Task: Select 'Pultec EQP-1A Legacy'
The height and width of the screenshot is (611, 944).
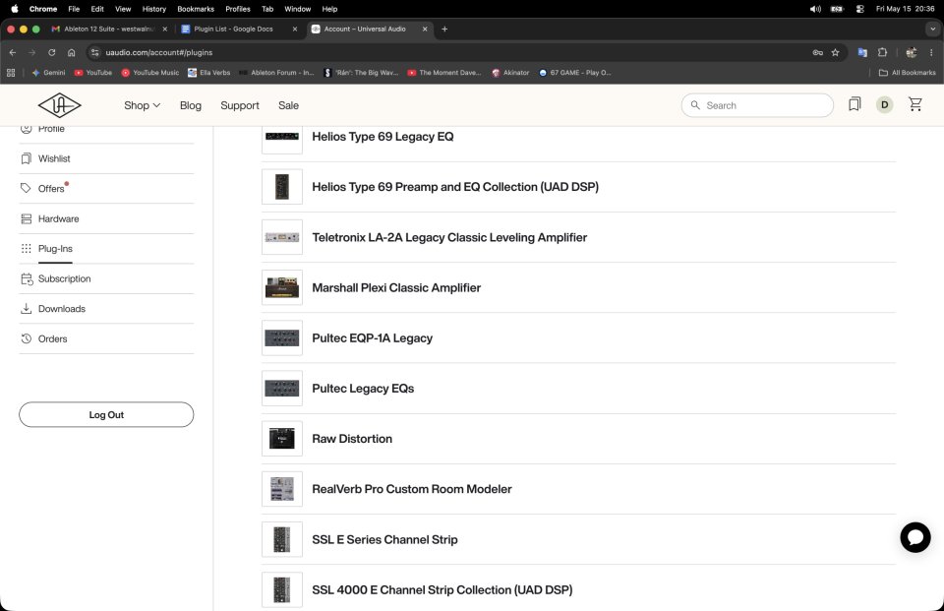Action: point(372,338)
